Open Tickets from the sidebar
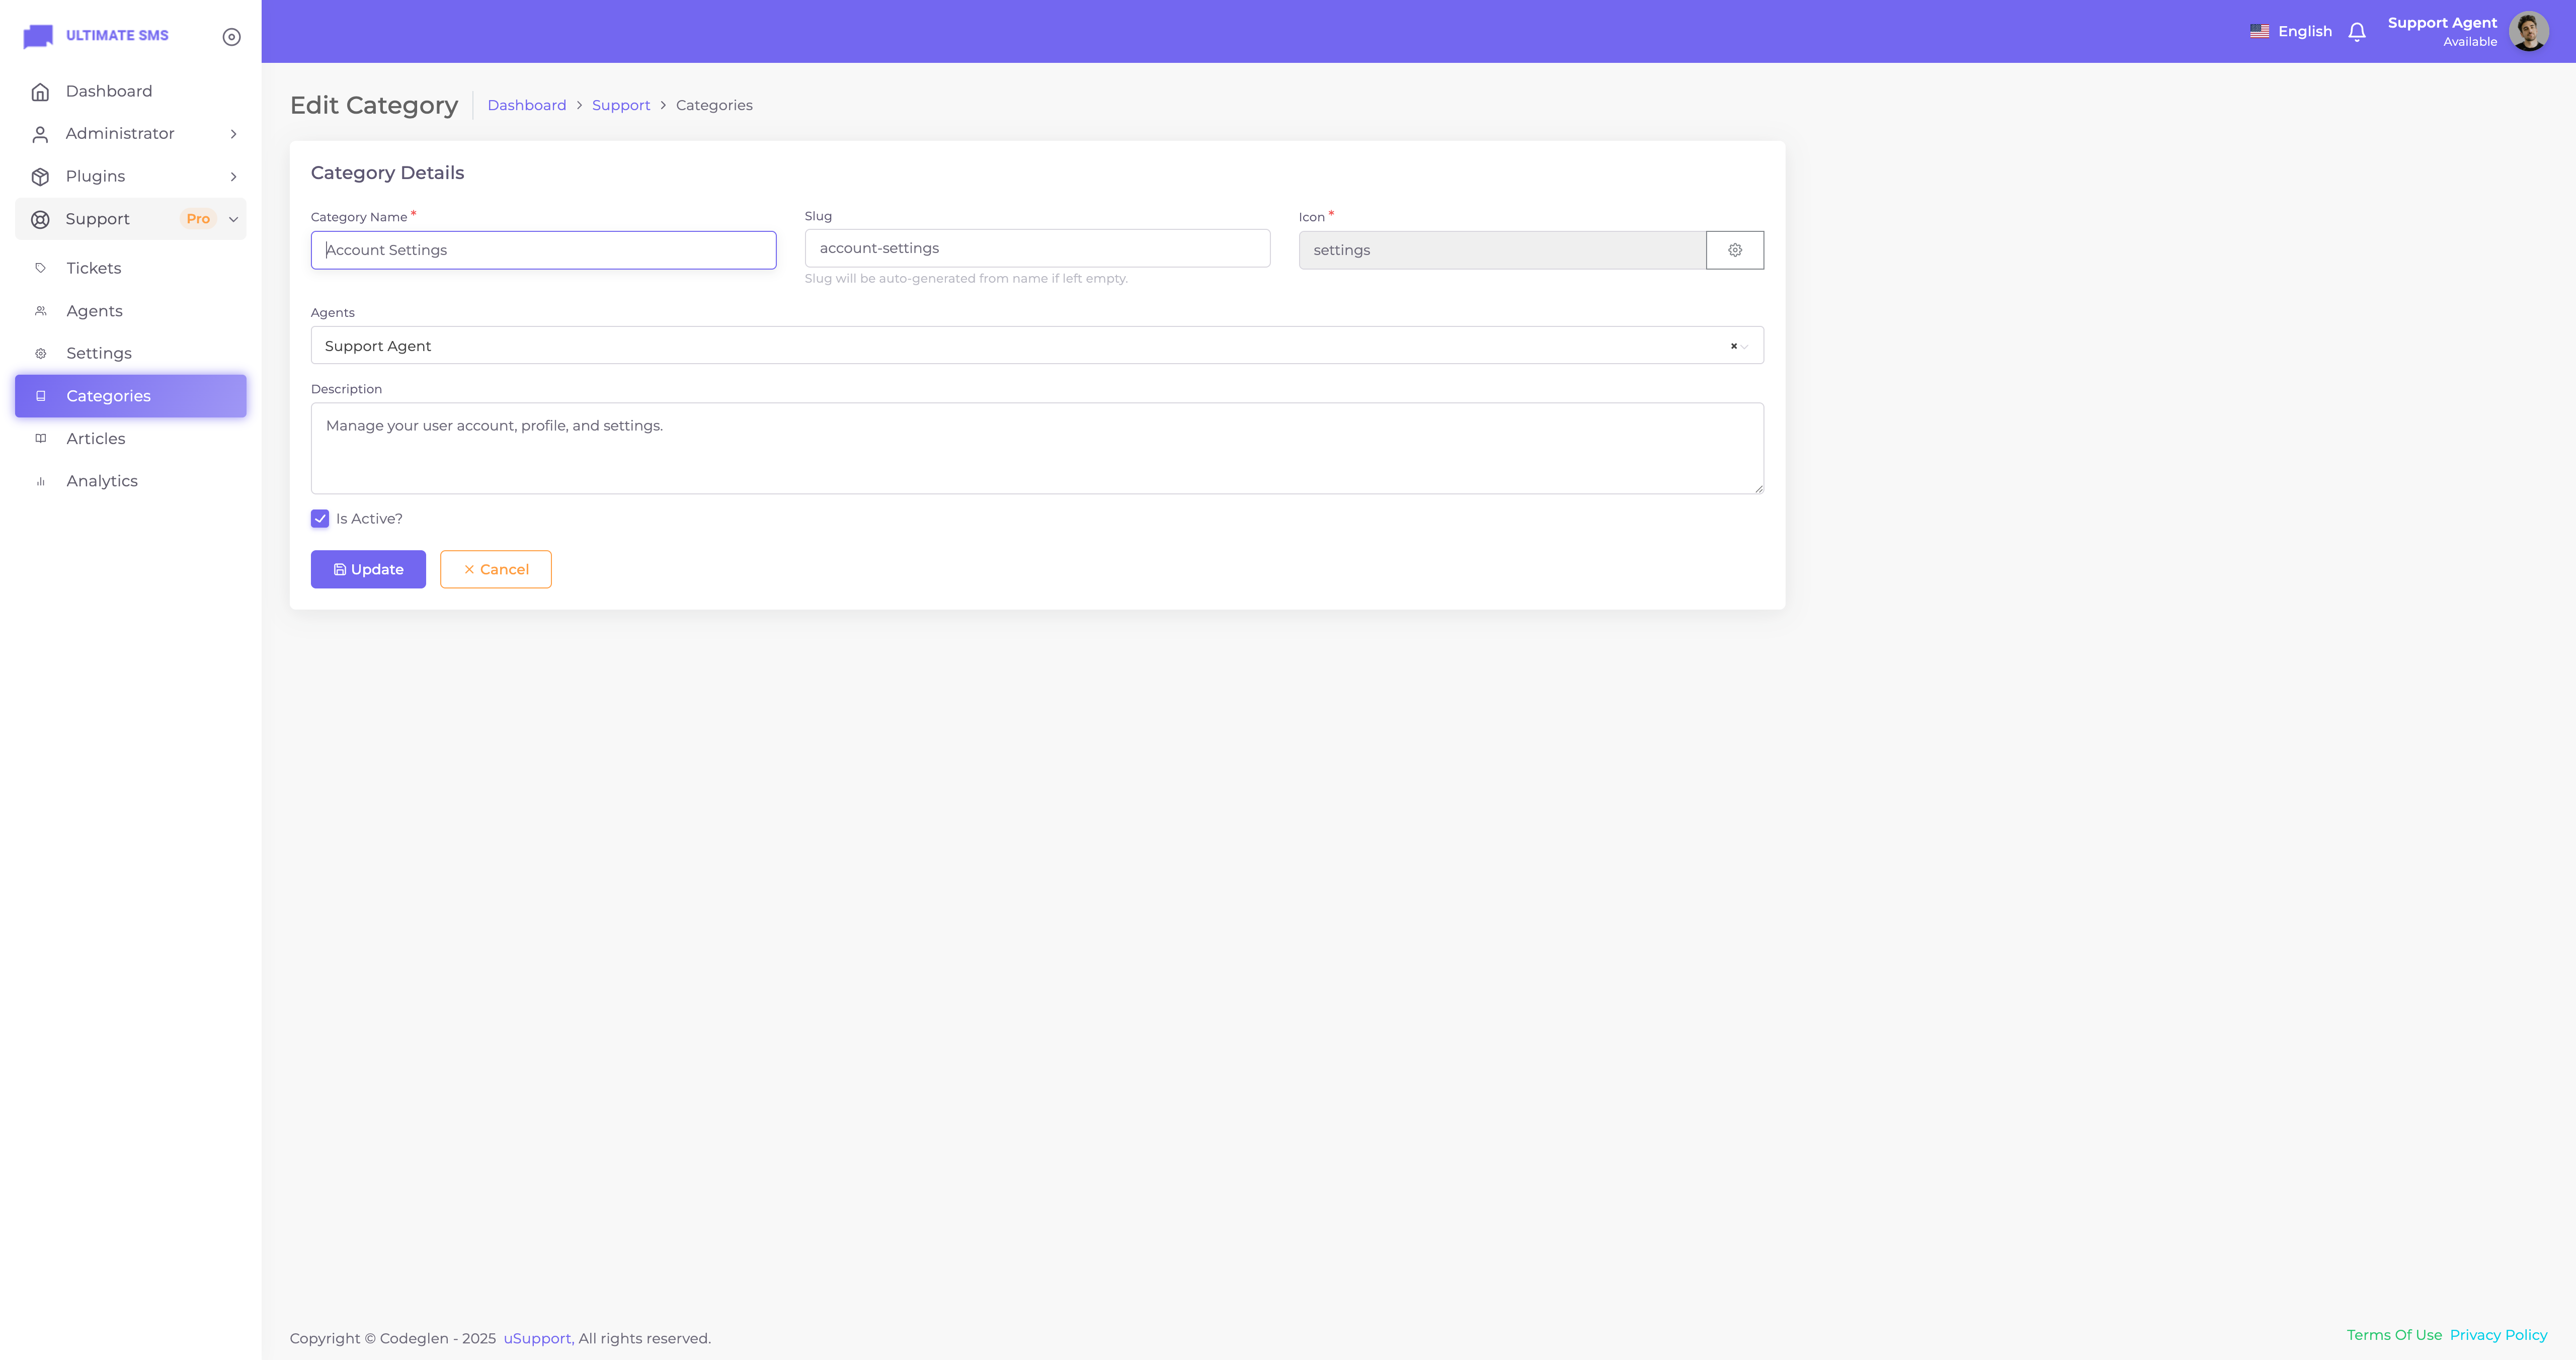The height and width of the screenshot is (1360, 2576). point(94,268)
